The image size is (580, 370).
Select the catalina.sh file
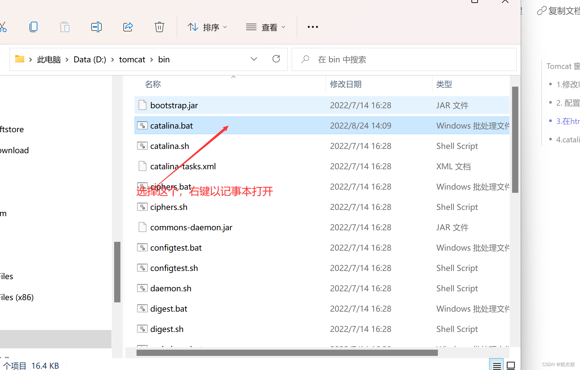click(x=322, y=146)
